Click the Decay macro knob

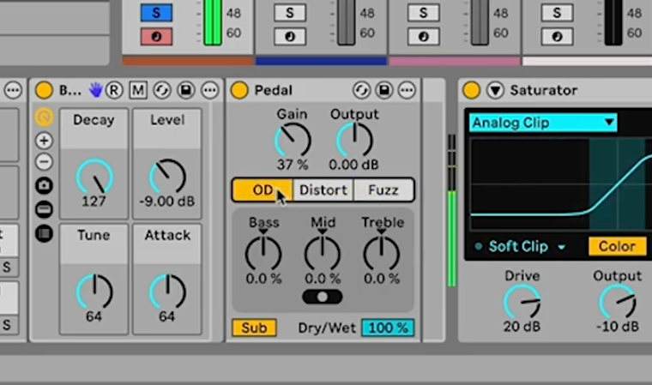[94, 177]
